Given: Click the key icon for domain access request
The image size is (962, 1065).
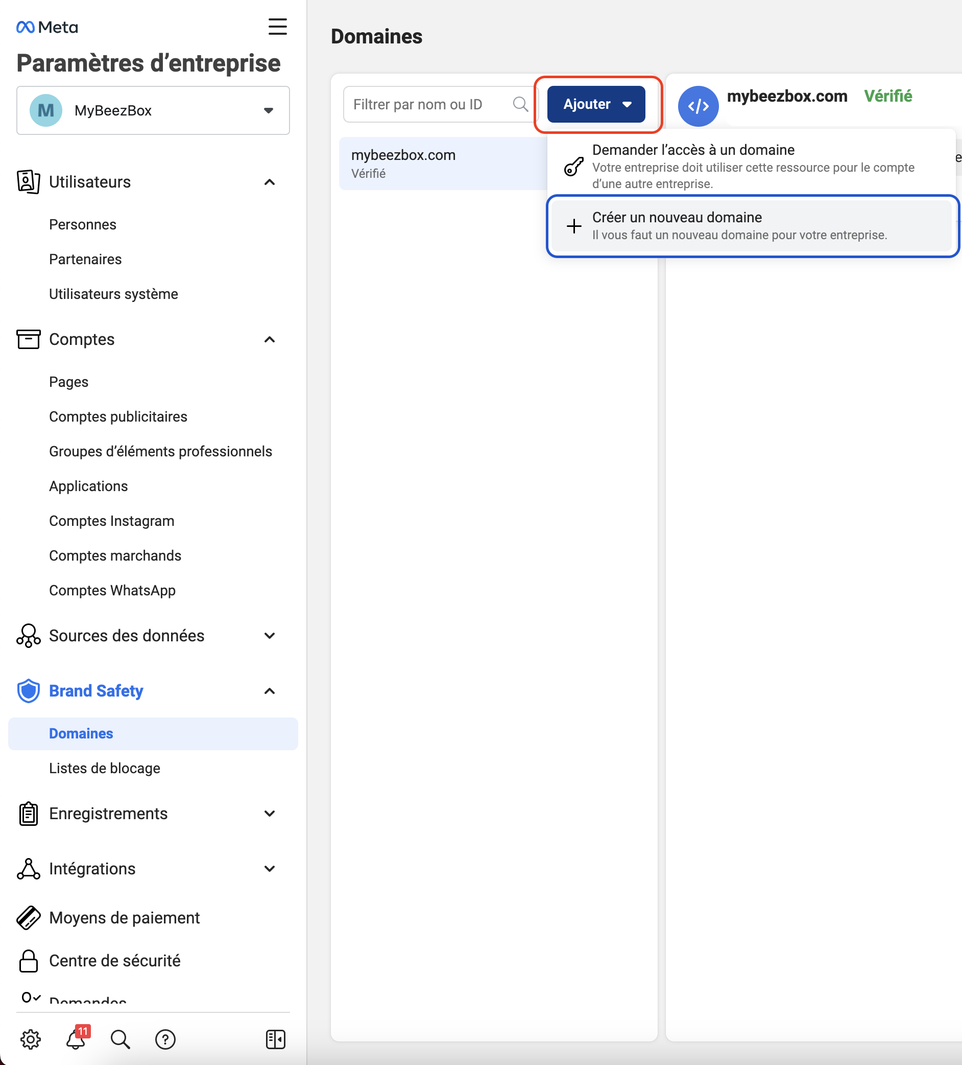Looking at the screenshot, I should 574,167.
